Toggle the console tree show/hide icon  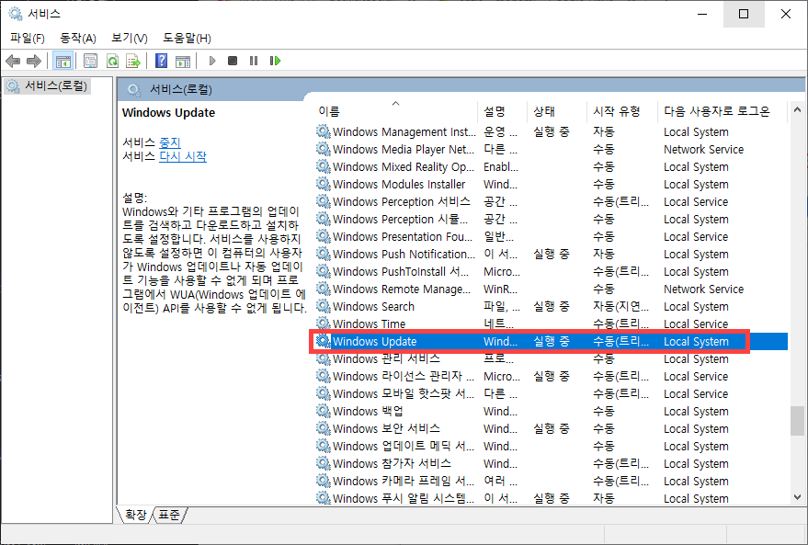tap(63, 62)
